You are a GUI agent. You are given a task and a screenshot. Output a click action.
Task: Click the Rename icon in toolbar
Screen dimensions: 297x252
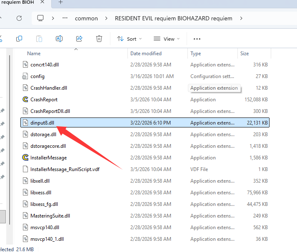(x=59, y=39)
